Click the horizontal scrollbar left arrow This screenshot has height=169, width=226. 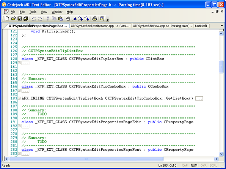(6, 159)
